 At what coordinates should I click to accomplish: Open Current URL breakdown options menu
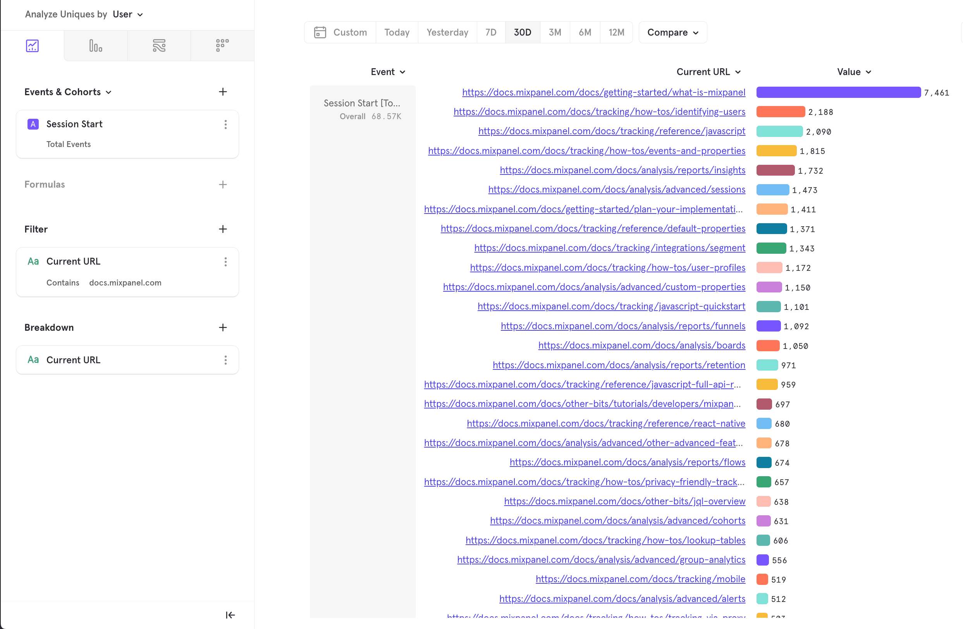coord(225,359)
